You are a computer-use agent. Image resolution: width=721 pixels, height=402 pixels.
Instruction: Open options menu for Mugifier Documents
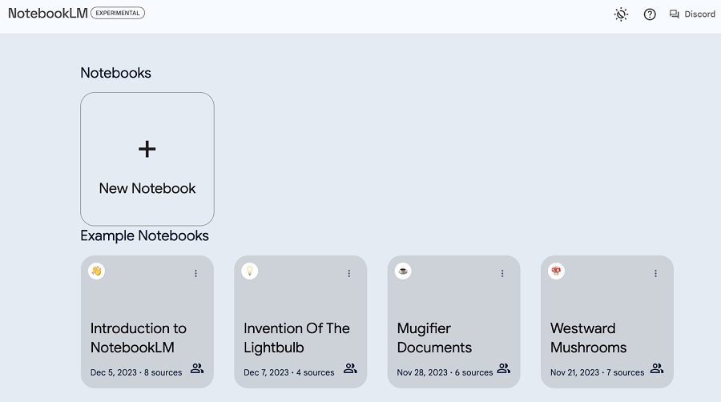pyautogui.click(x=502, y=273)
